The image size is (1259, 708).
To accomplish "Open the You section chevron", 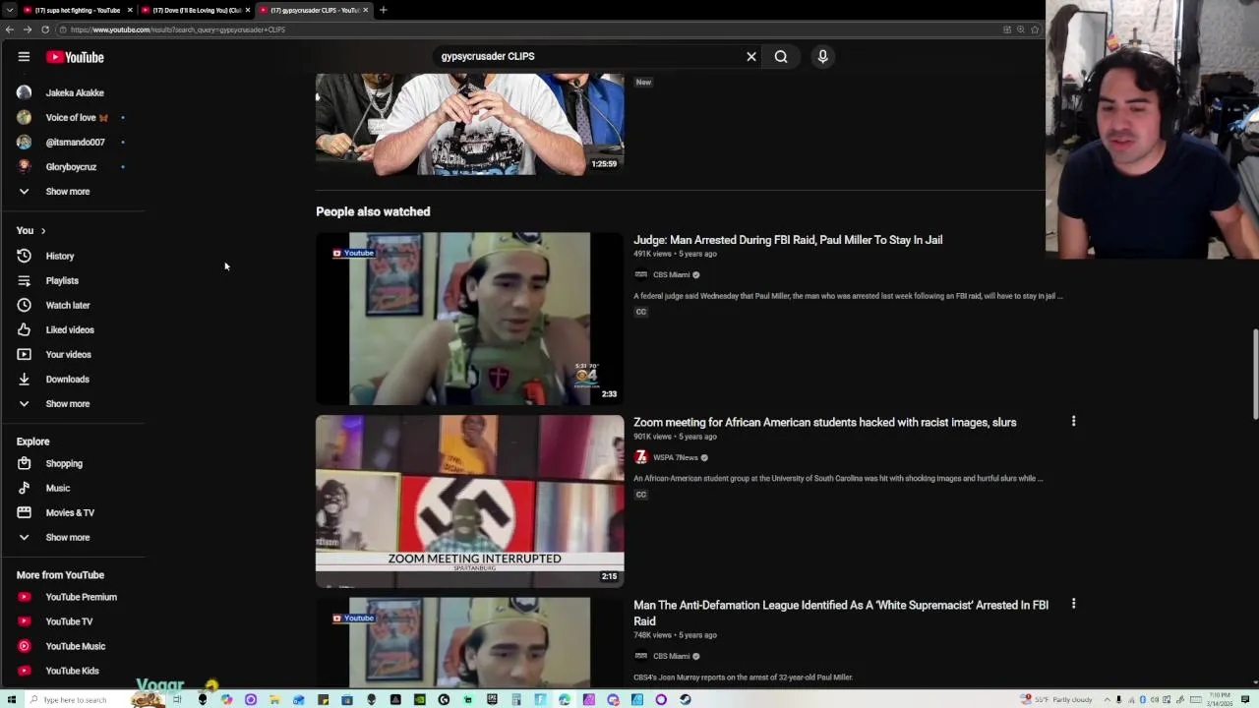I will click(x=43, y=230).
